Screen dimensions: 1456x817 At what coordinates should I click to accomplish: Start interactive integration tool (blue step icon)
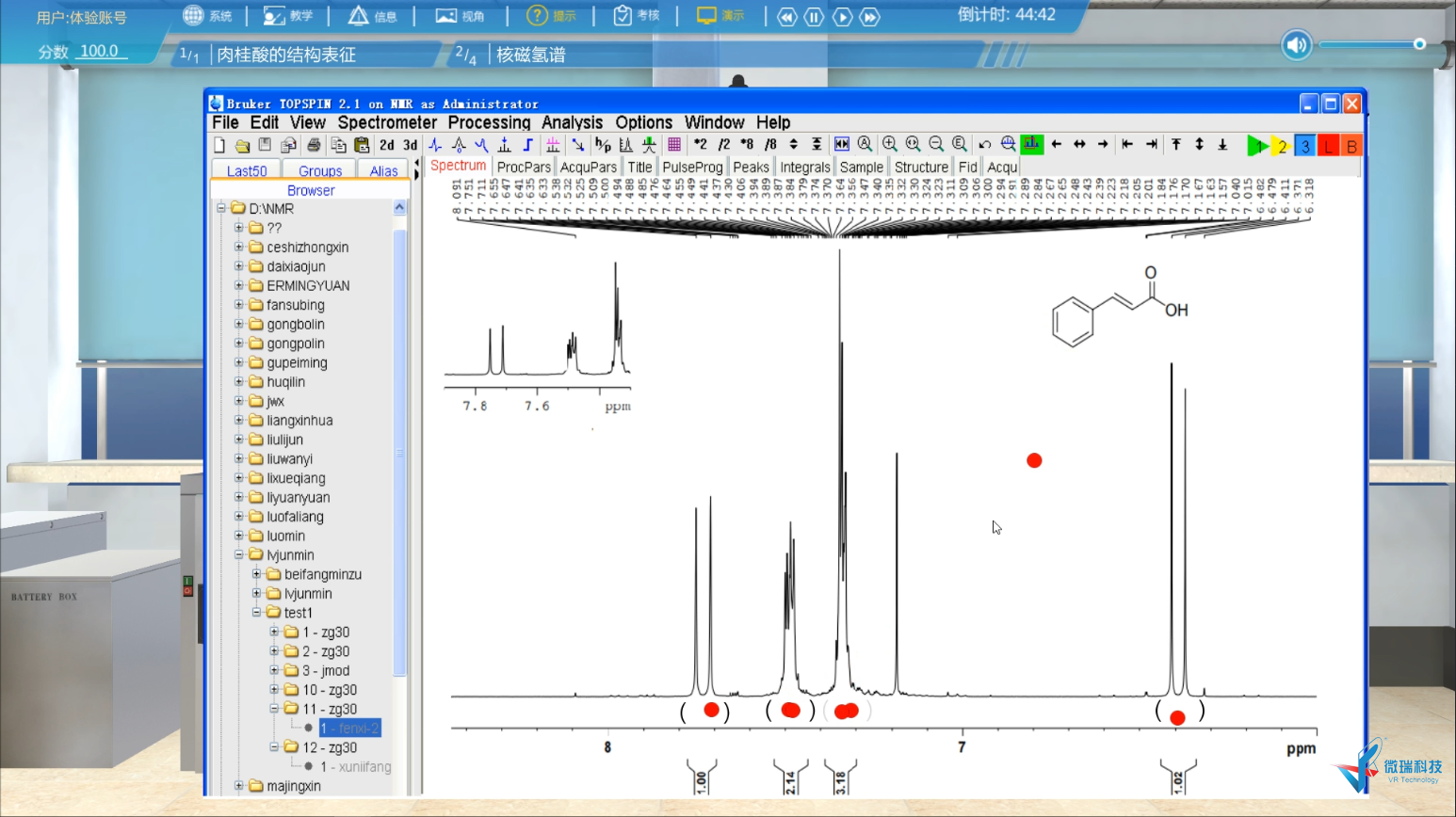coord(527,145)
